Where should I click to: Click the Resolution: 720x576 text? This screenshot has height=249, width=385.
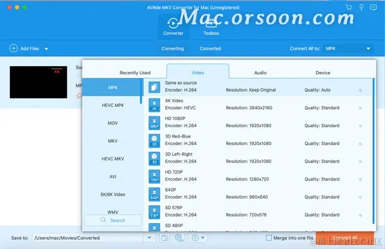(246, 215)
